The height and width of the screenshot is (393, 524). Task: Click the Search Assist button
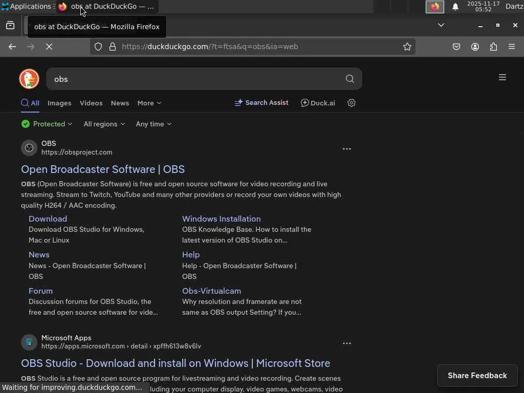(261, 103)
